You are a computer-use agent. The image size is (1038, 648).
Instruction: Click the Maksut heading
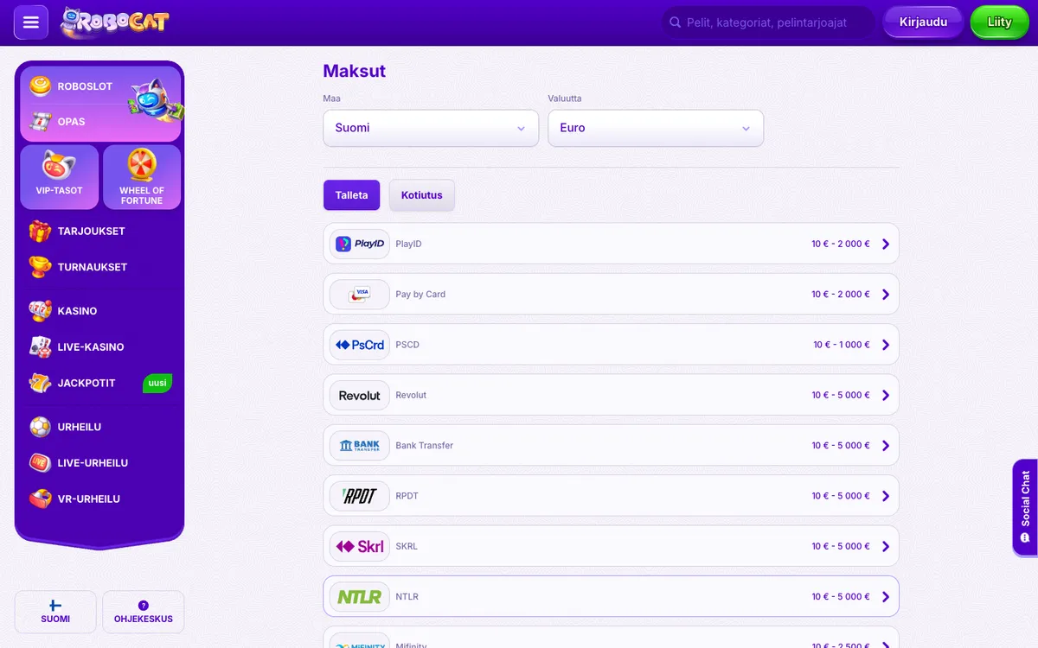coord(355,71)
